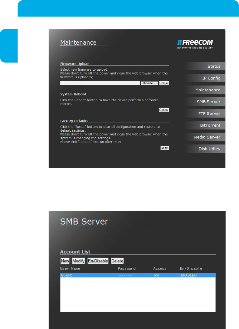The image size is (239, 329).
Task: Click empty area of account list box
Action: point(138,295)
